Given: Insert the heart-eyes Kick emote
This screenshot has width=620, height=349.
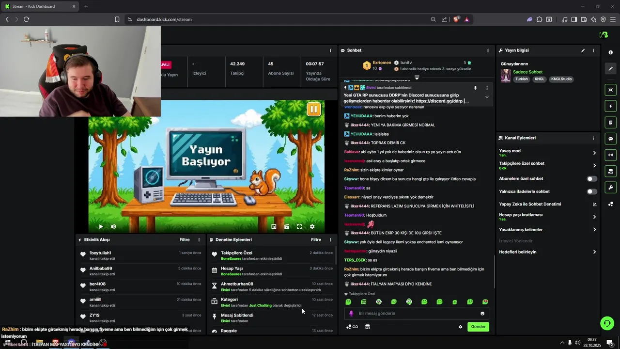Looking at the screenshot, I should click(x=485, y=302).
